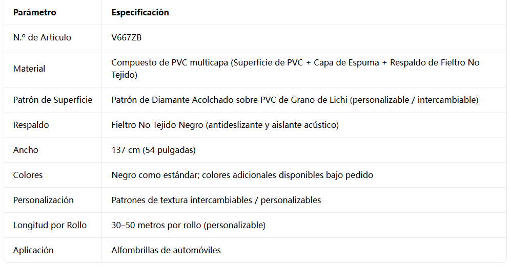Image resolution: width=511 pixels, height=267 pixels.
Task: Click the Material row label
Action: point(29,69)
